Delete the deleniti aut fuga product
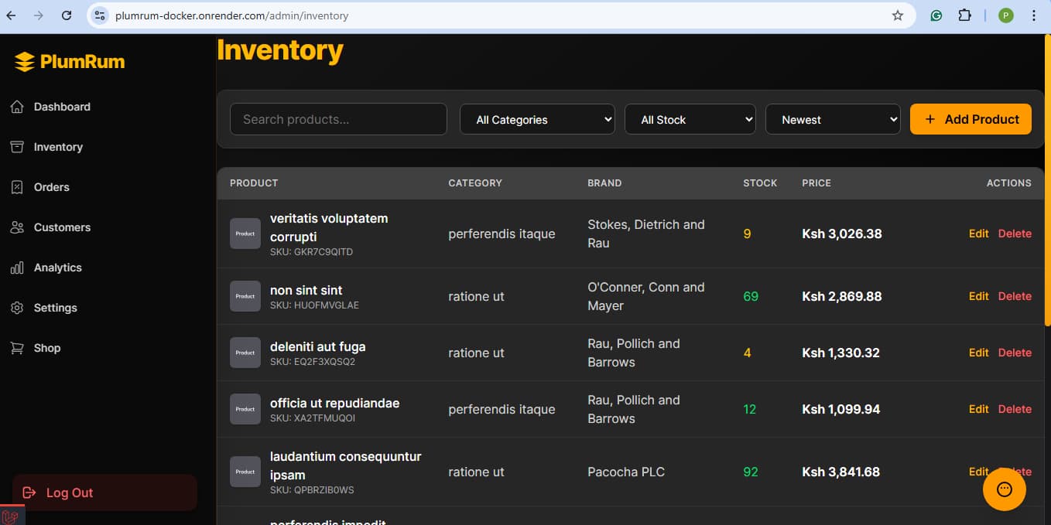 1015,353
